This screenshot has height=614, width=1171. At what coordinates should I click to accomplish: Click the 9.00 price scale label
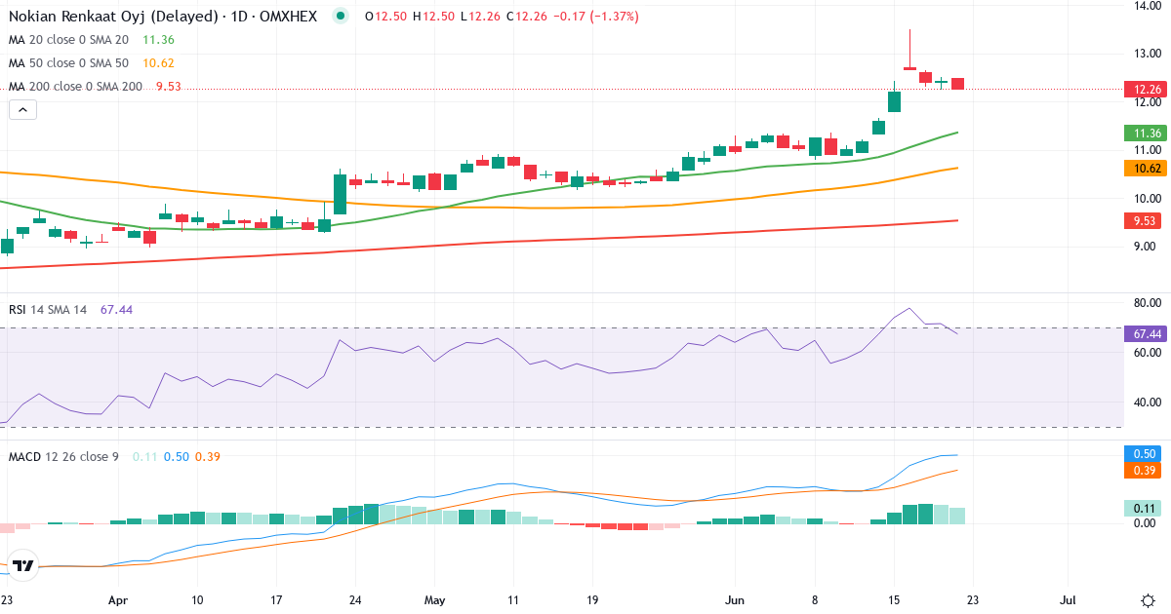pos(1146,247)
